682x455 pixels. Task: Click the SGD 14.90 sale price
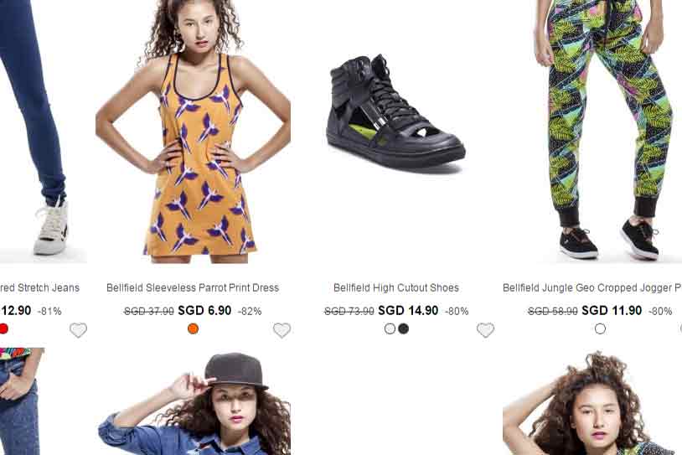click(408, 311)
